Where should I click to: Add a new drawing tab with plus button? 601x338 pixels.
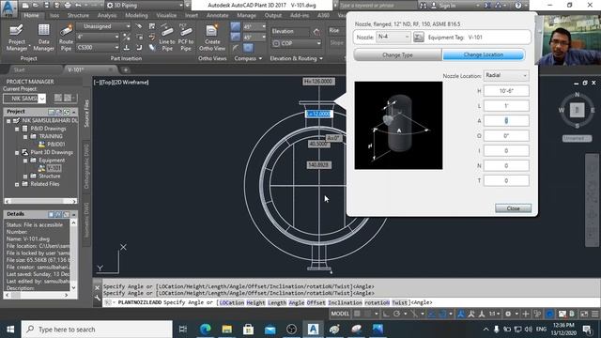[x=126, y=69]
